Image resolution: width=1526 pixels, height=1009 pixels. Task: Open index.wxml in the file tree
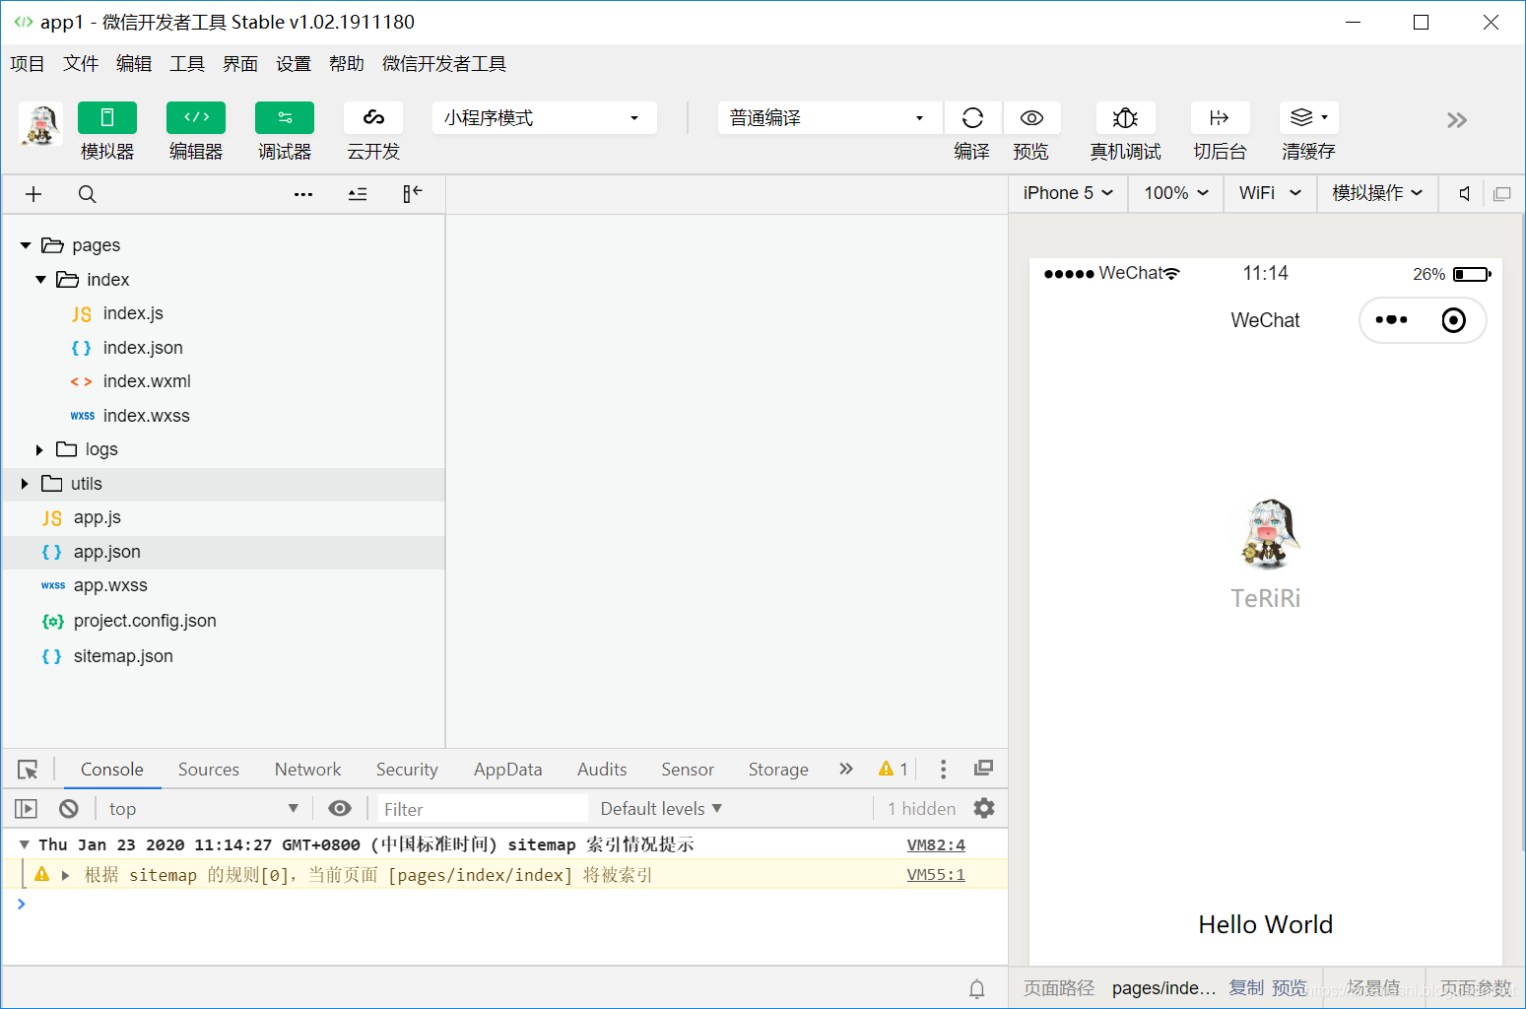click(x=144, y=381)
